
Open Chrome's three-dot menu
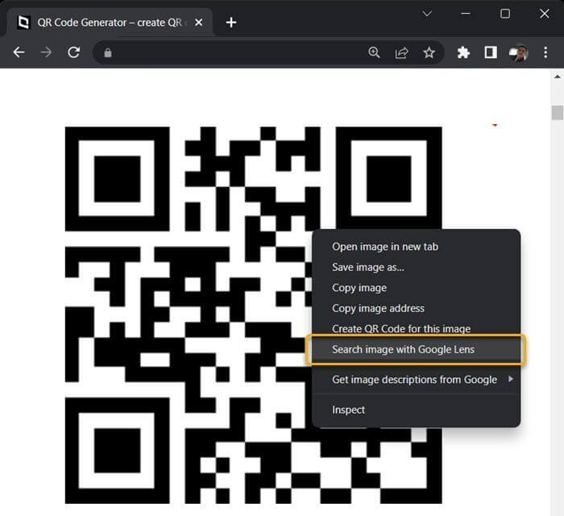545,52
